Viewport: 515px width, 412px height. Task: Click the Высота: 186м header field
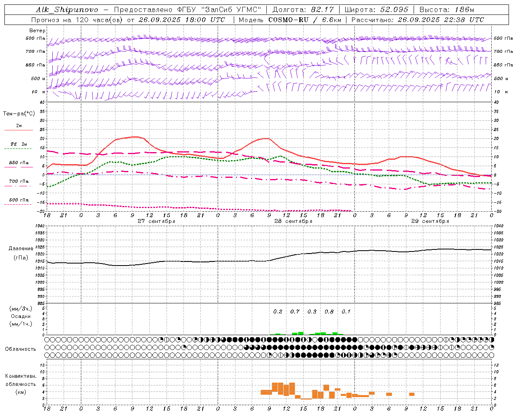pyautogui.click(x=447, y=10)
